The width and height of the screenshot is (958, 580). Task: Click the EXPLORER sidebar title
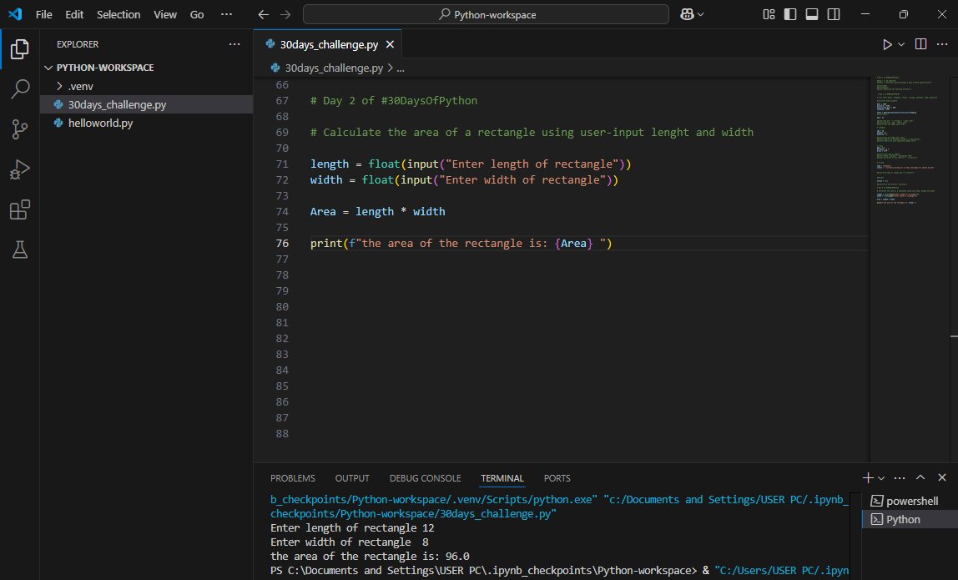coord(78,44)
